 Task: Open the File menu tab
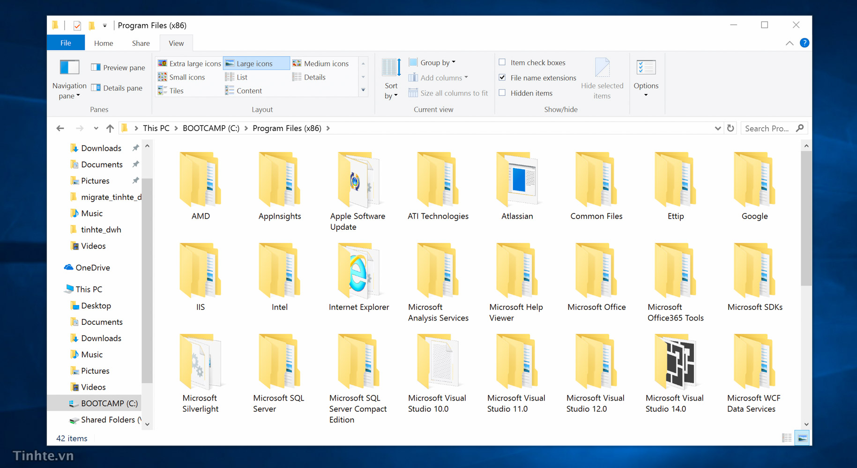(x=66, y=43)
